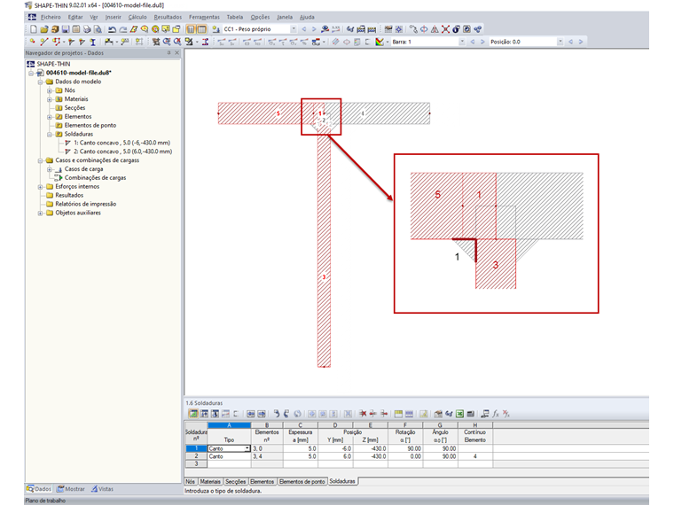The width and height of the screenshot is (674, 505).
Task: Toggle the navigator panel view button
Action: [x=191, y=29]
